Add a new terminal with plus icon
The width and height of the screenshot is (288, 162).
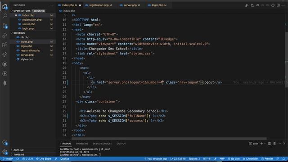(261, 144)
